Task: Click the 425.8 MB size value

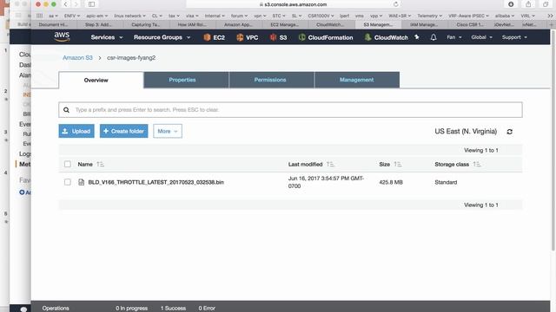Action: click(x=391, y=182)
